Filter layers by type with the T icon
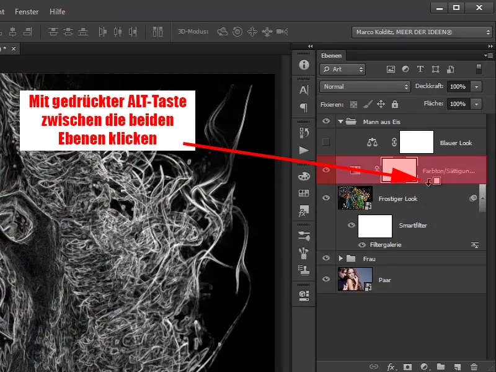 click(x=420, y=69)
